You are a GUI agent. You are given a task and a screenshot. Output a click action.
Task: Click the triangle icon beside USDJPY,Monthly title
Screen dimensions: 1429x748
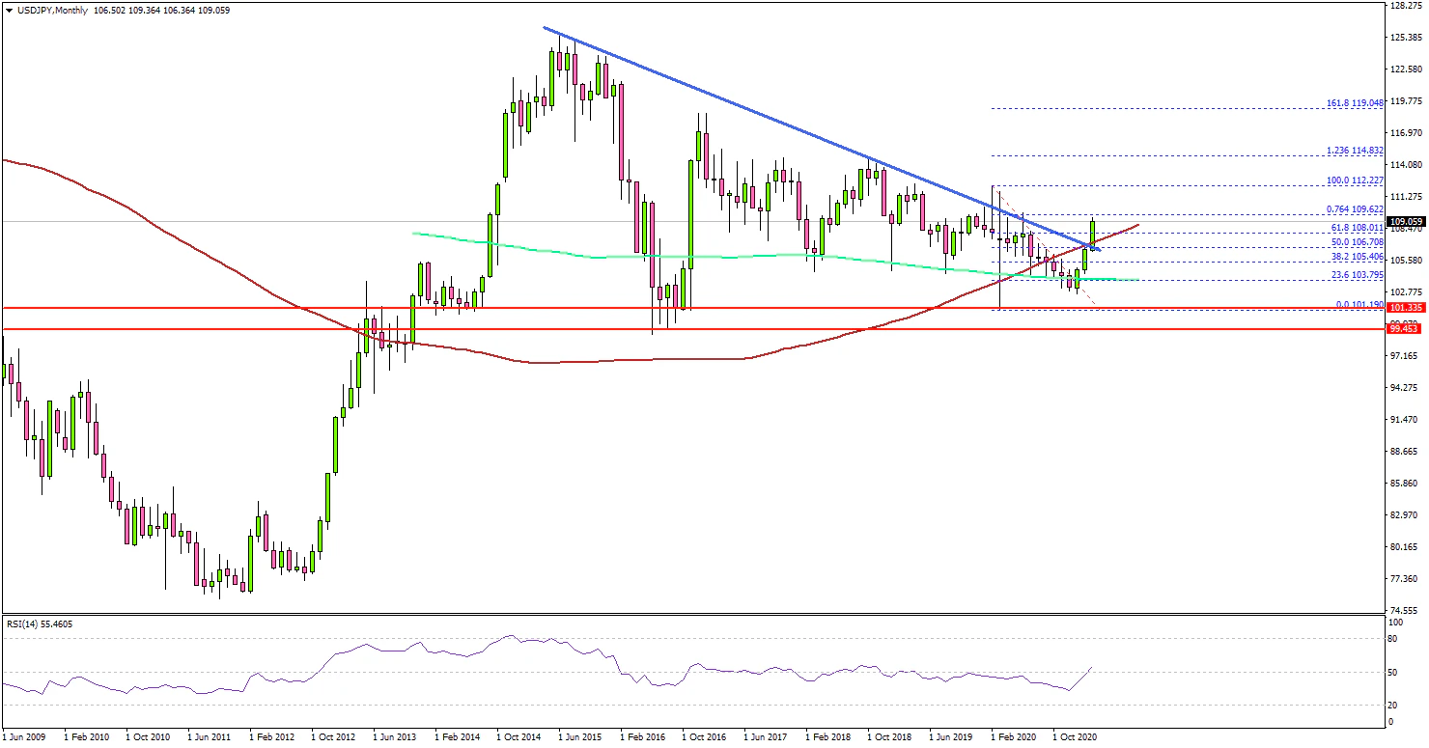9,10
